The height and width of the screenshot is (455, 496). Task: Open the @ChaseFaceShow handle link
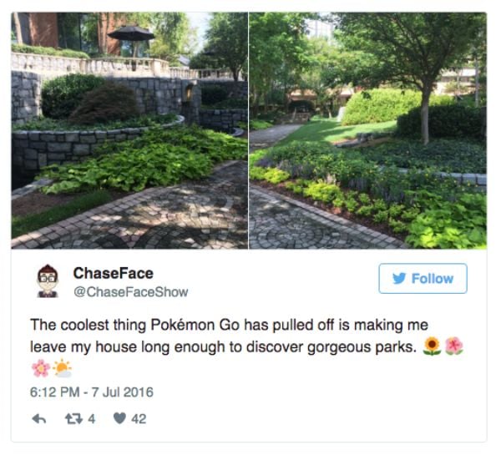click(x=131, y=292)
